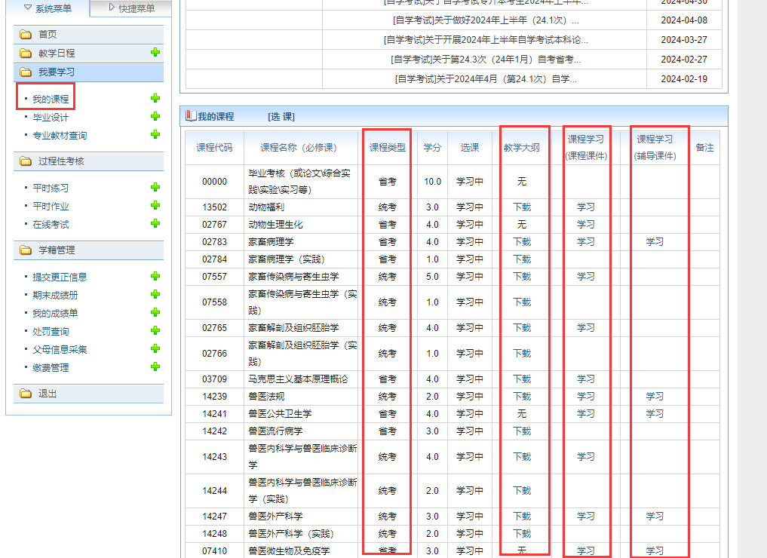767x558 pixels.
Task: Open 我的课程 in the sidebar
Action: tap(51, 100)
